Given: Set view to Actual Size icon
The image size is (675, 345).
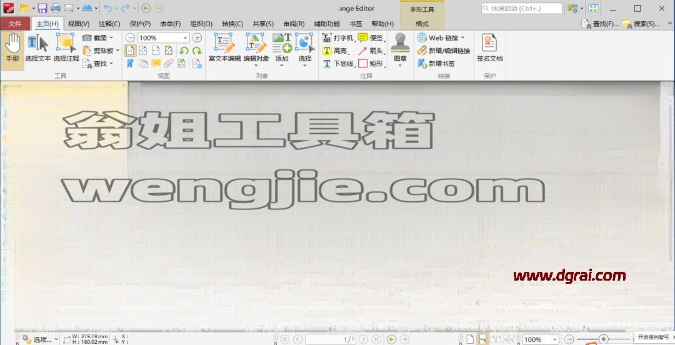Looking at the screenshot, I should pos(130,51).
